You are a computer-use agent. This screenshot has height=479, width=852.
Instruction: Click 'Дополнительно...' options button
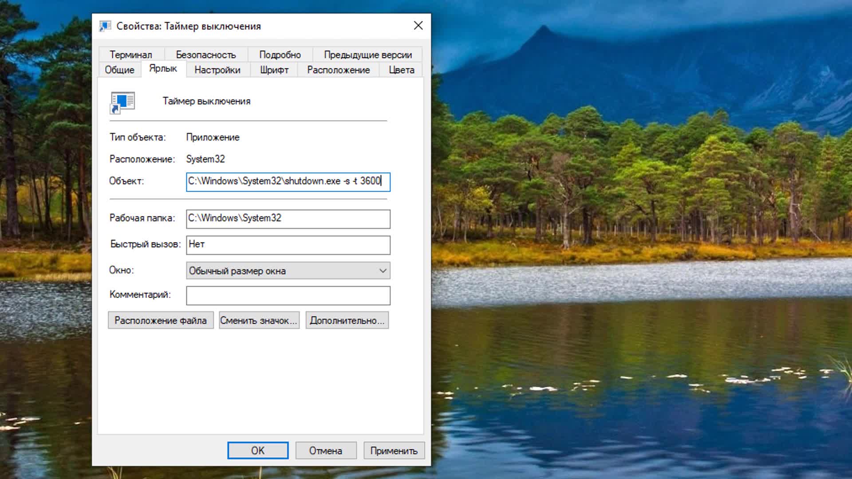347,321
